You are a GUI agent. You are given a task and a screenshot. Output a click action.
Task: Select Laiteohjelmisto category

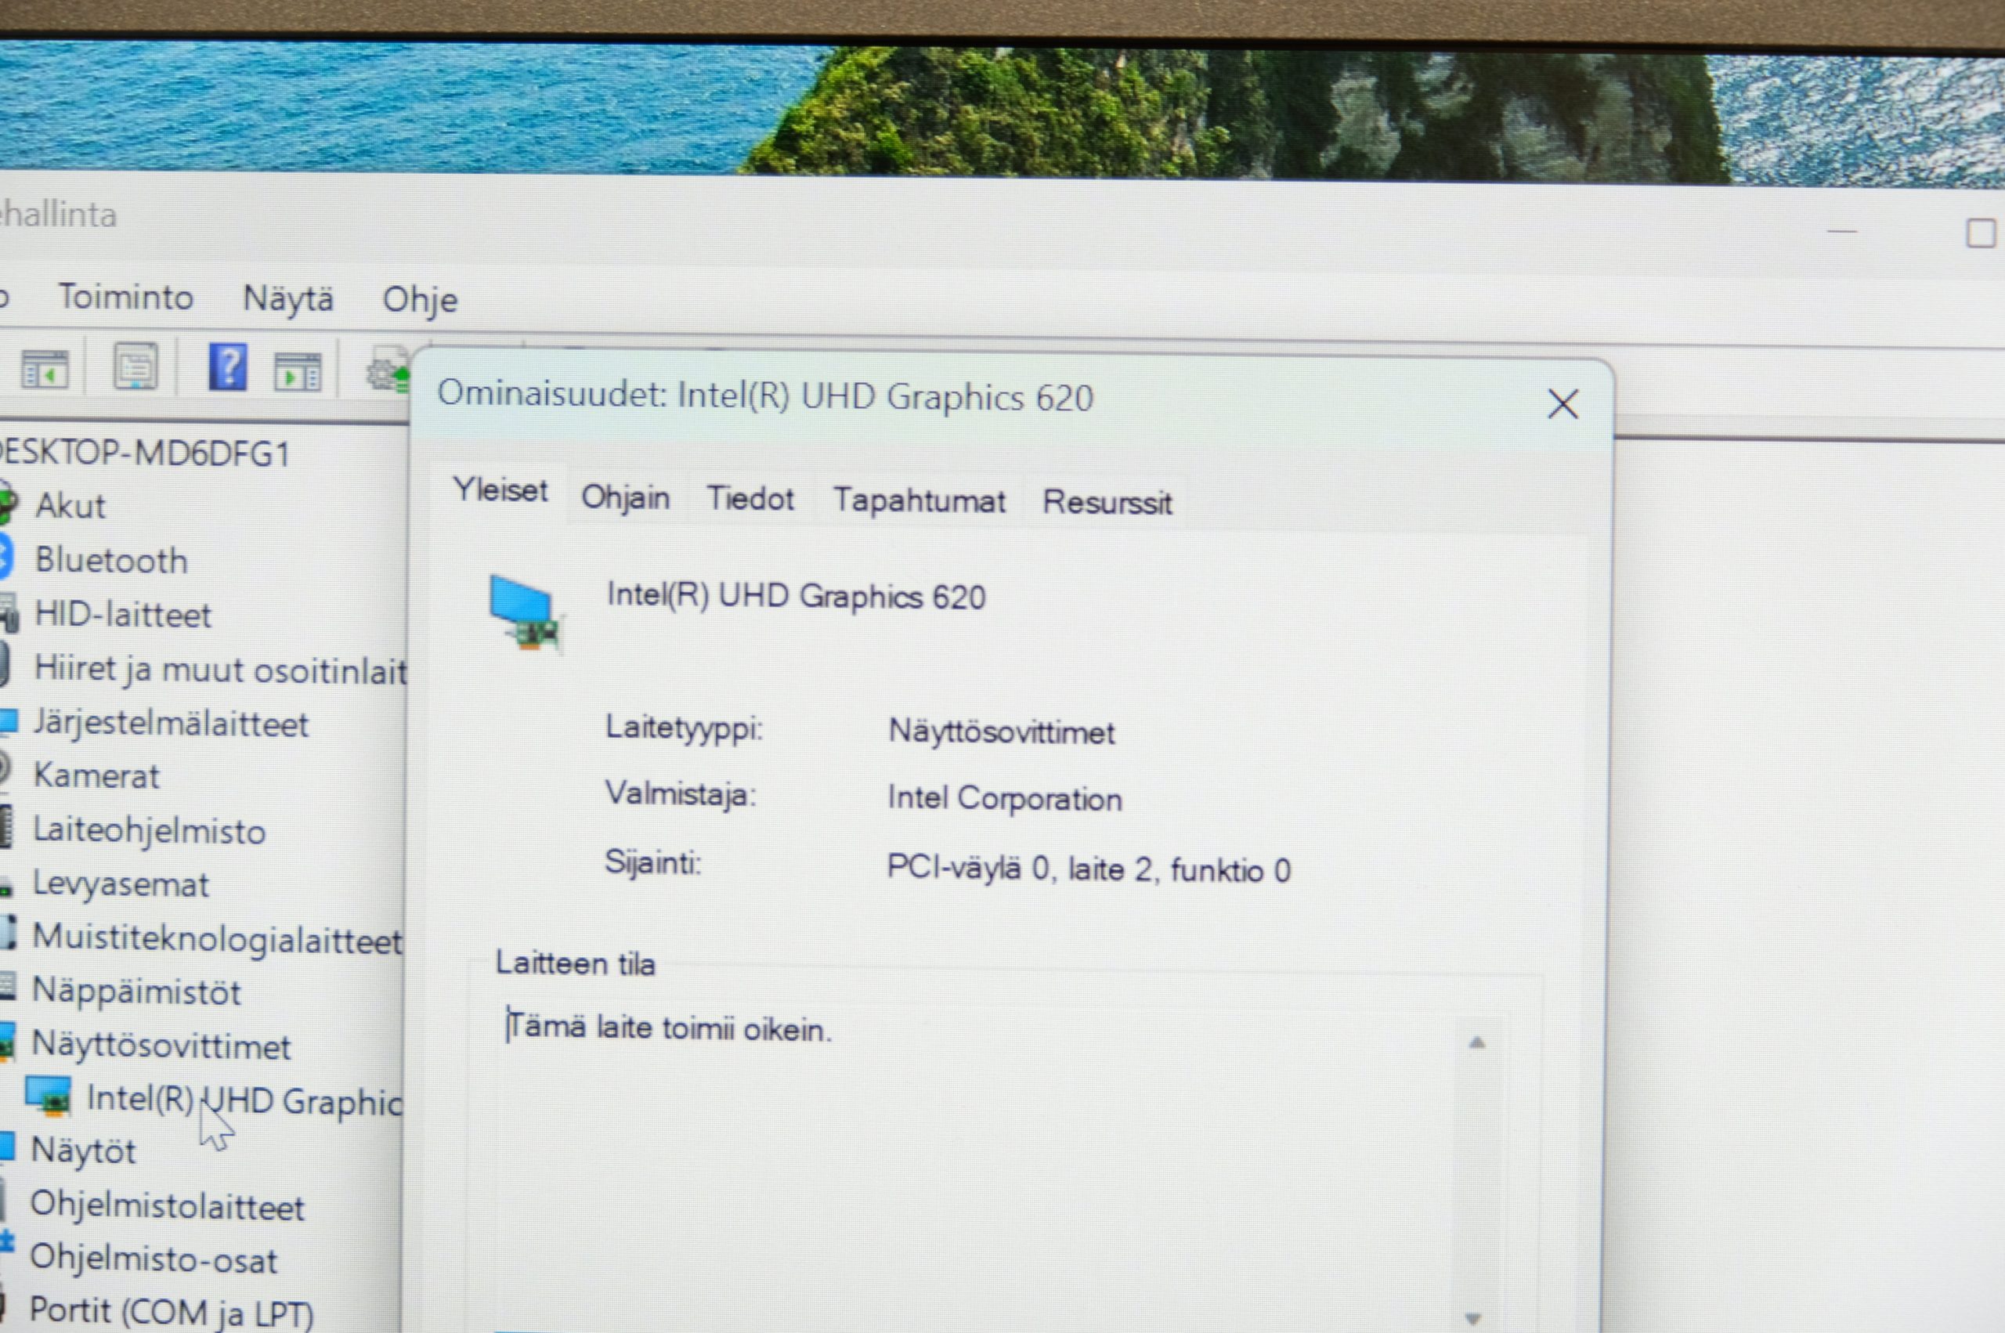click(x=149, y=830)
